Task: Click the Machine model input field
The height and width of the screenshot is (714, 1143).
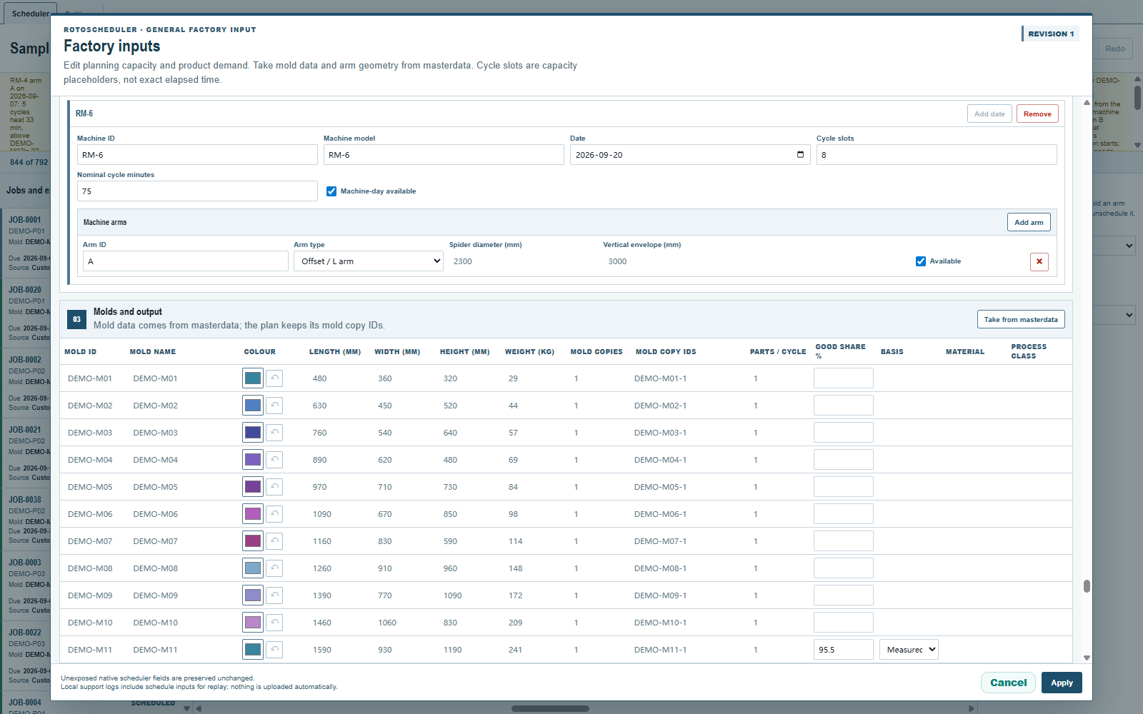Action: pos(444,155)
